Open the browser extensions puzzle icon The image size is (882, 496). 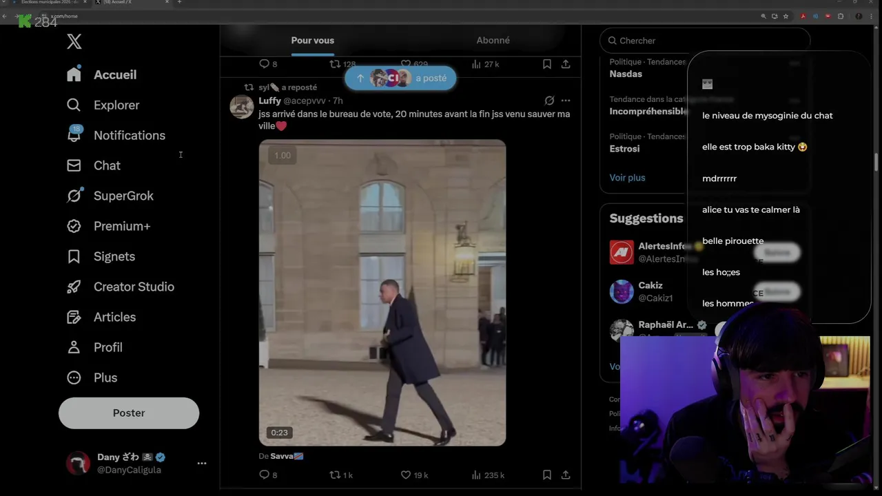pyautogui.click(x=841, y=16)
